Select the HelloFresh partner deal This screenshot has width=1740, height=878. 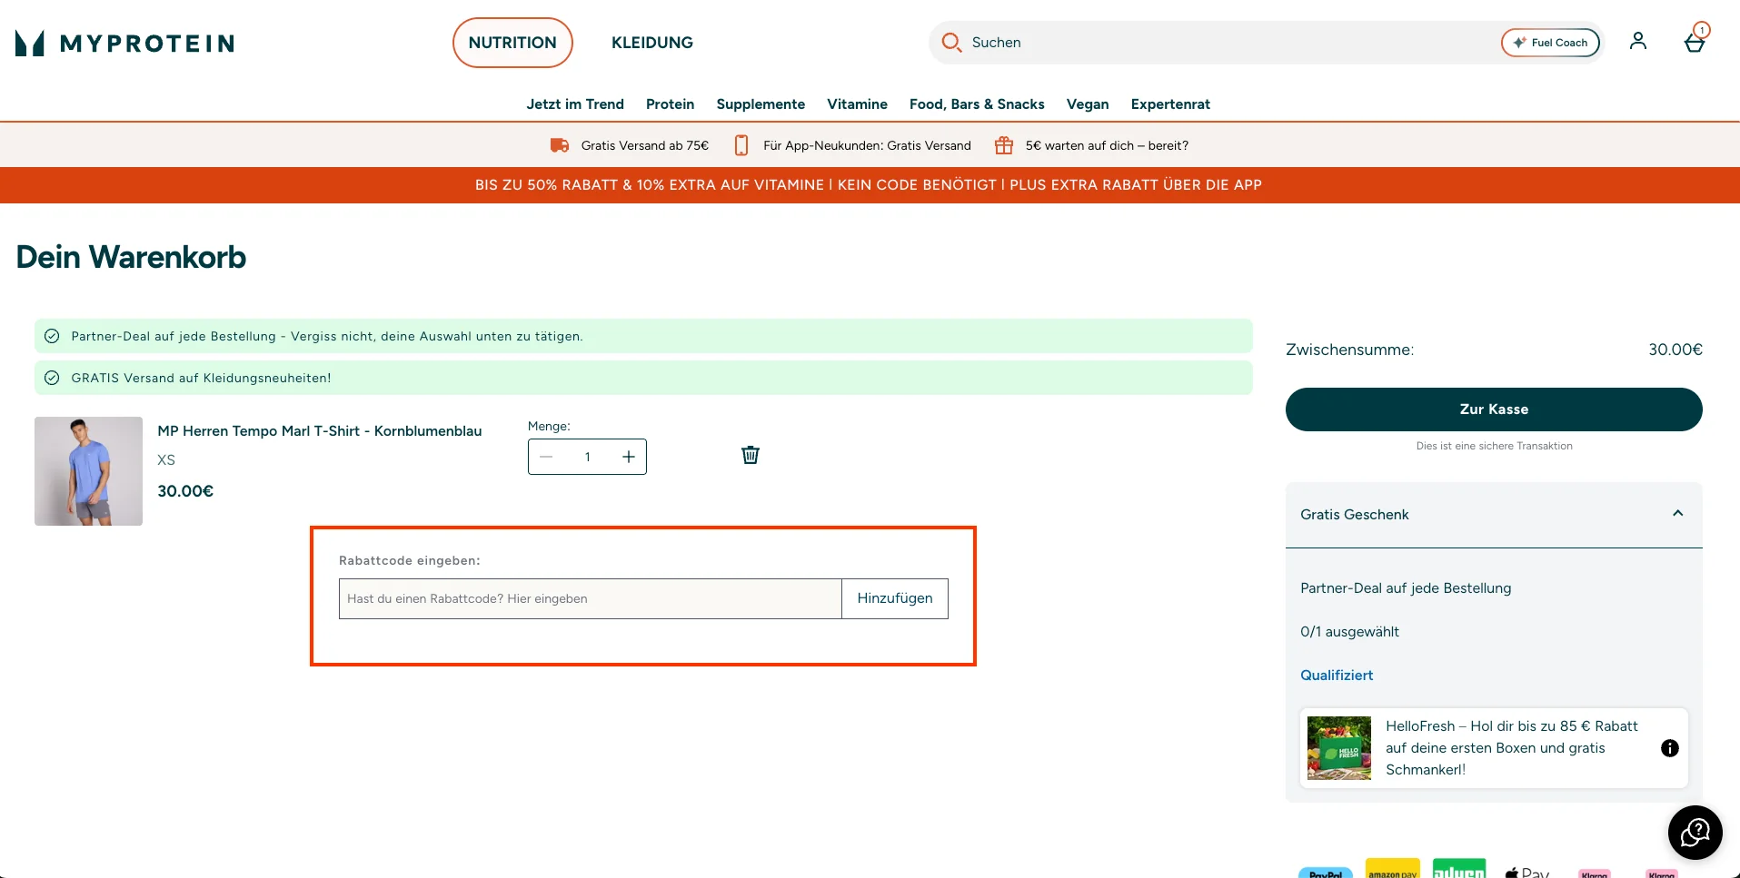pos(1494,748)
